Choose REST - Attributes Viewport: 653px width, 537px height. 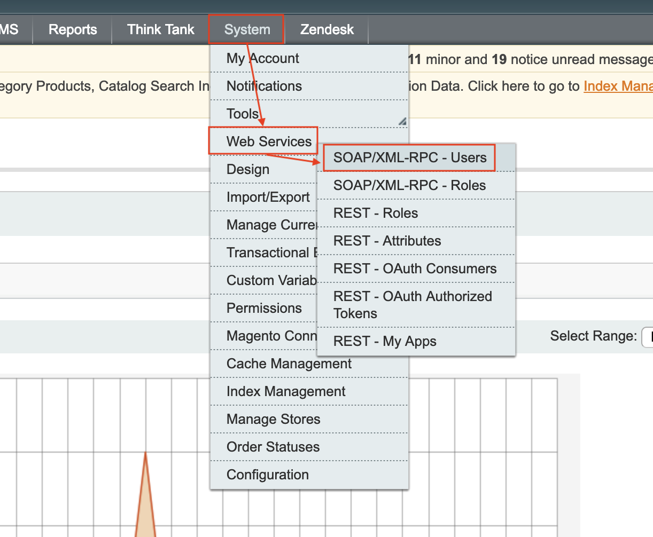pos(416,241)
